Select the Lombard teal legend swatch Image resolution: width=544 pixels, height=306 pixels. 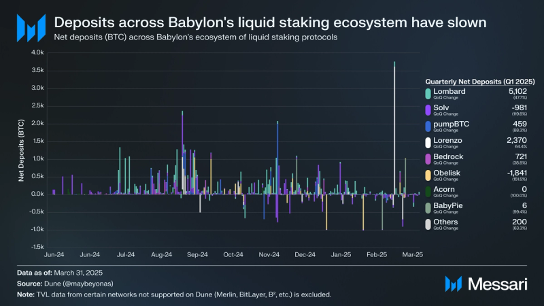click(428, 94)
